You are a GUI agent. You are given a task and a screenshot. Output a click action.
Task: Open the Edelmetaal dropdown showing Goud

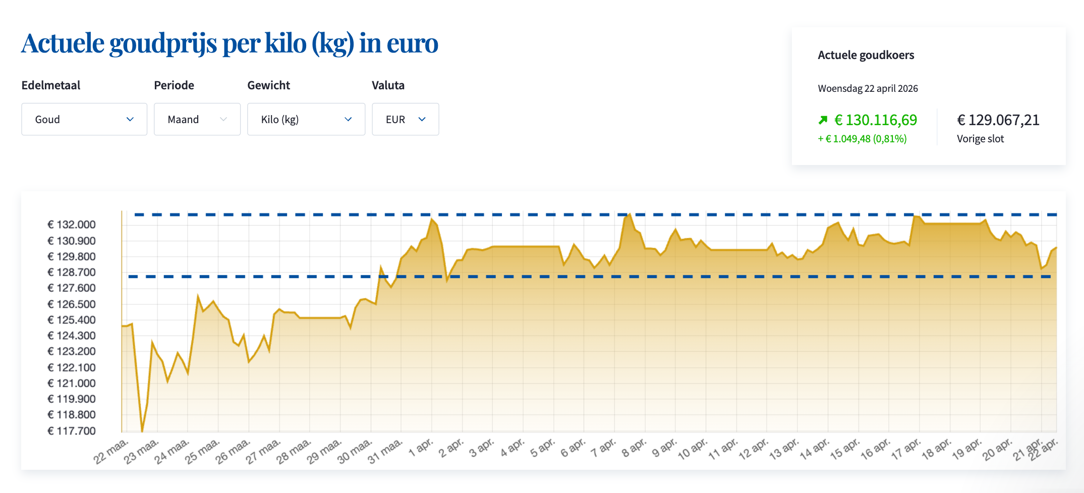pyautogui.click(x=84, y=119)
